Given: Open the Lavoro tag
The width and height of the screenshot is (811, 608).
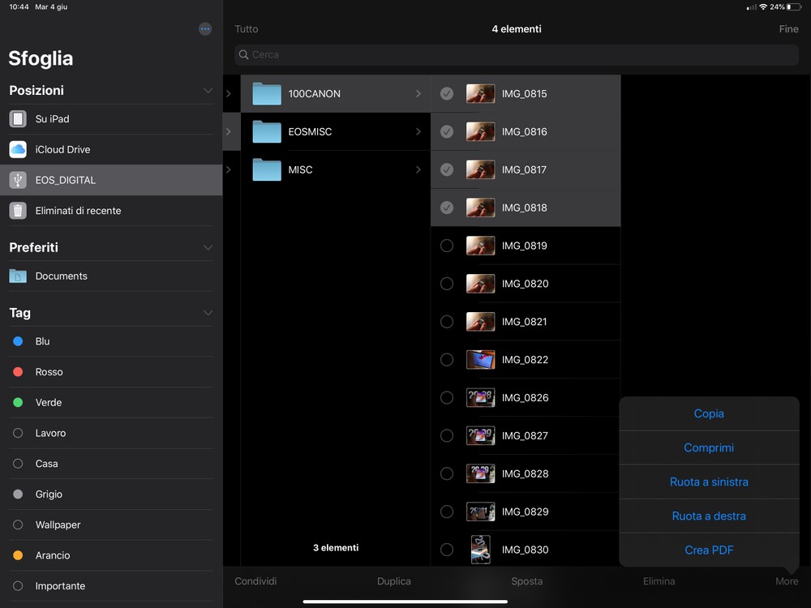Looking at the screenshot, I should click(x=111, y=433).
